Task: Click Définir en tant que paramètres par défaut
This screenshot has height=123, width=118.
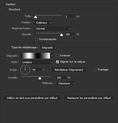Action: click(32, 98)
